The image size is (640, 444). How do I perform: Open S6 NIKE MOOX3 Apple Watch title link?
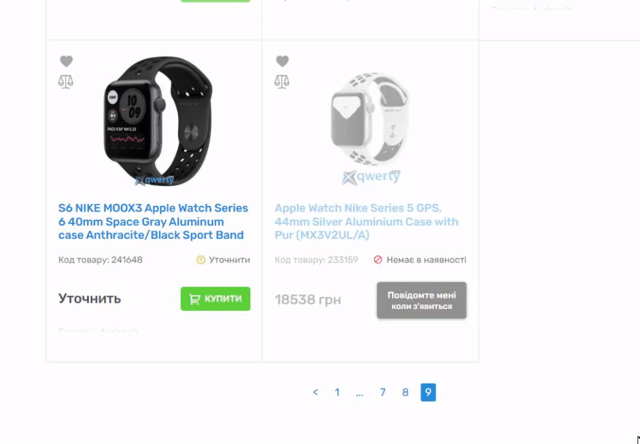[x=153, y=221]
